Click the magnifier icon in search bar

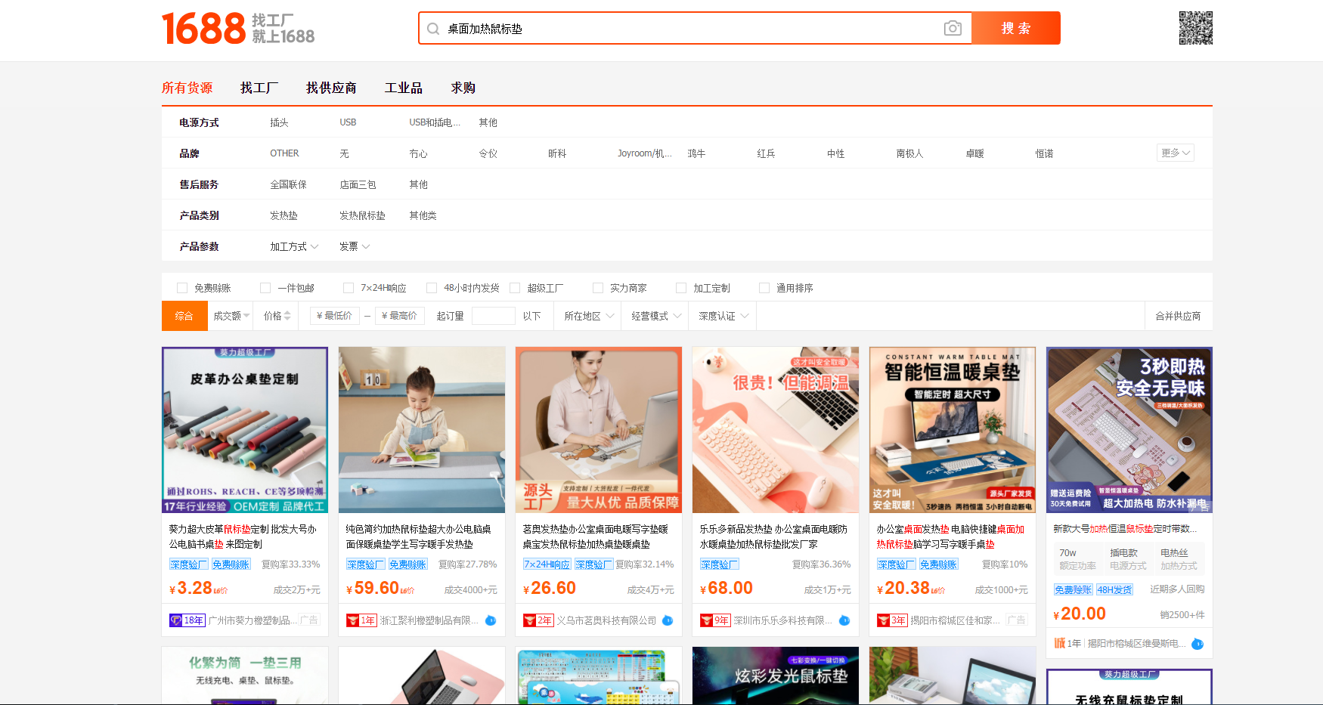click(433, 29)
